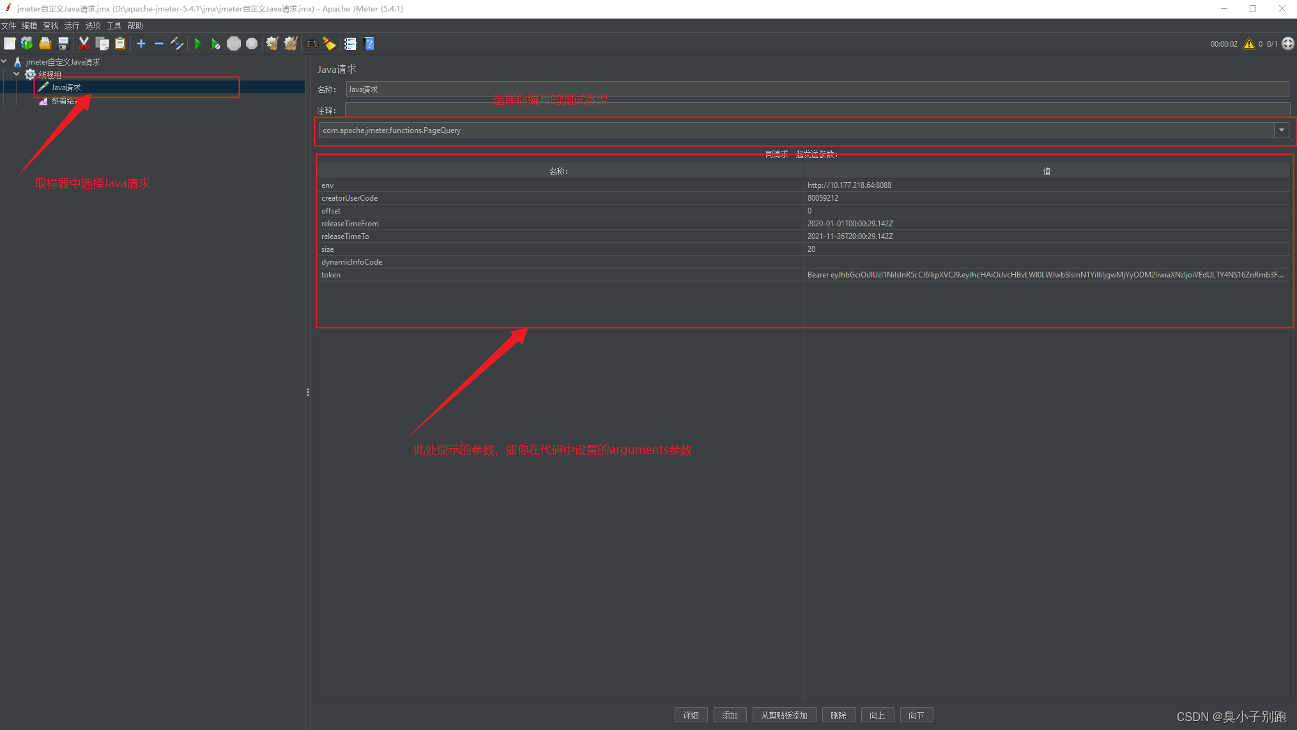Select the dynamicInfoCode parameter cell

560,262
